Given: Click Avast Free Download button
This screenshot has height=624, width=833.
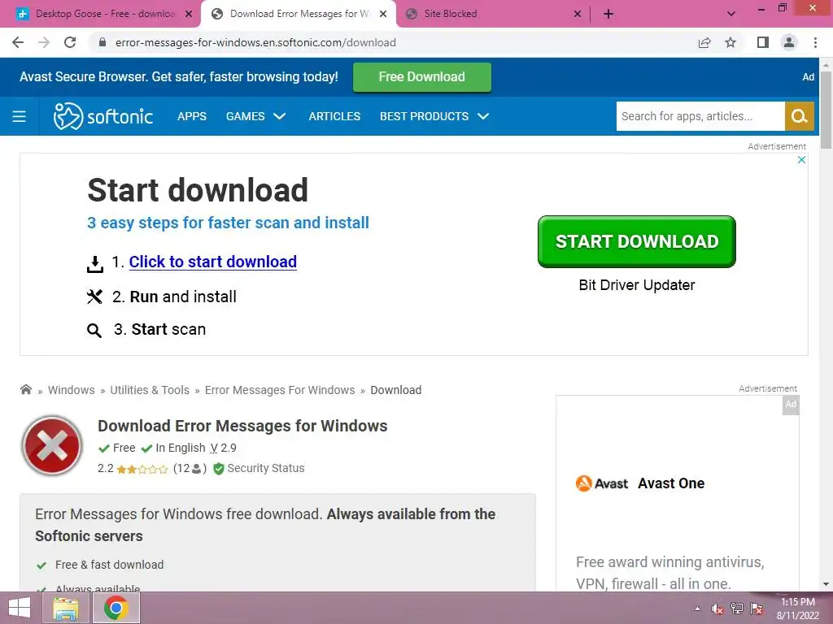Looking at the screenshot, I should (x=422, y=77).
